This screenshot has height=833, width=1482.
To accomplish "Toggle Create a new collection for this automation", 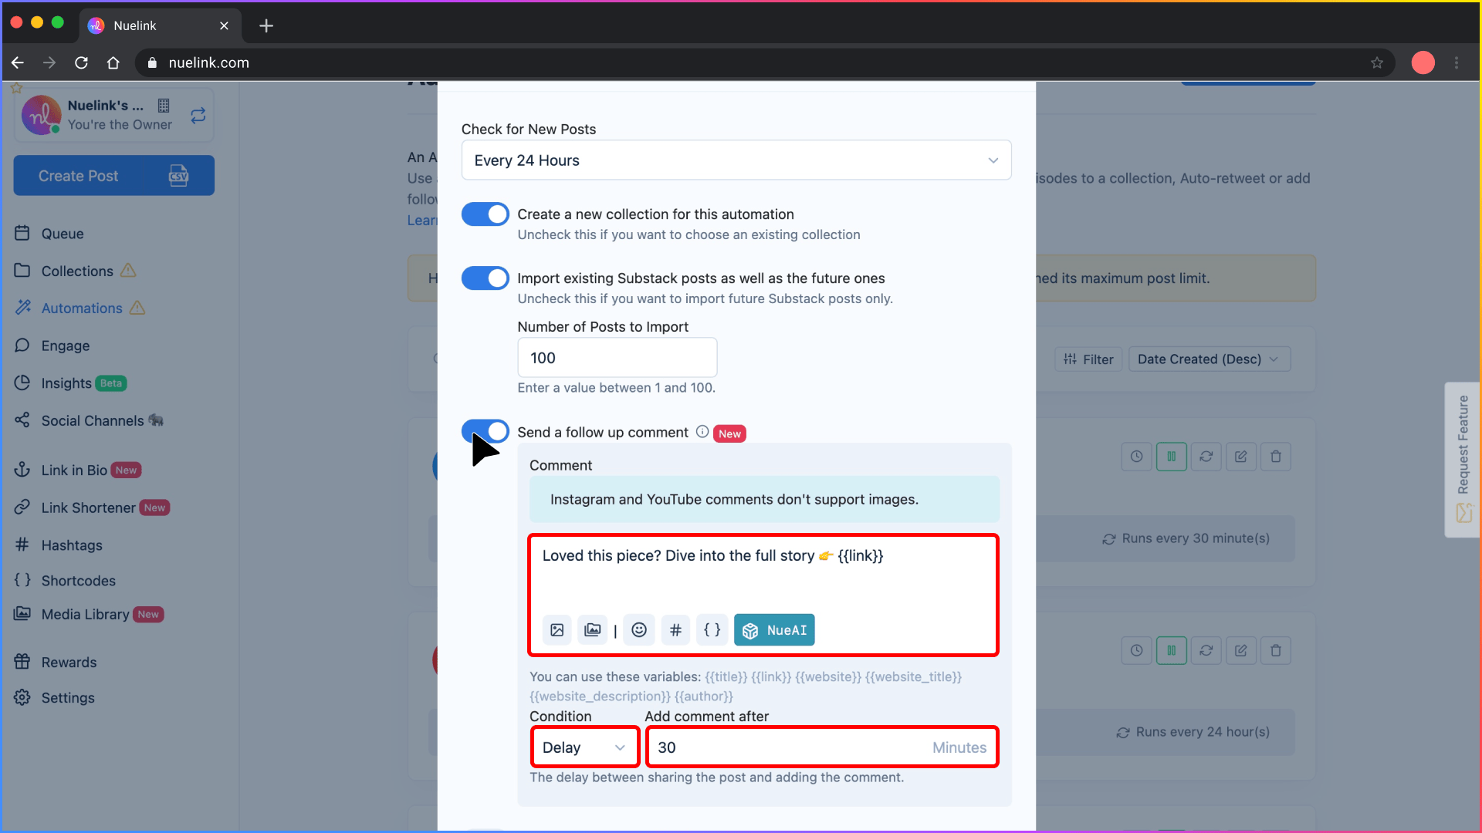I will (x=485, y=214).
